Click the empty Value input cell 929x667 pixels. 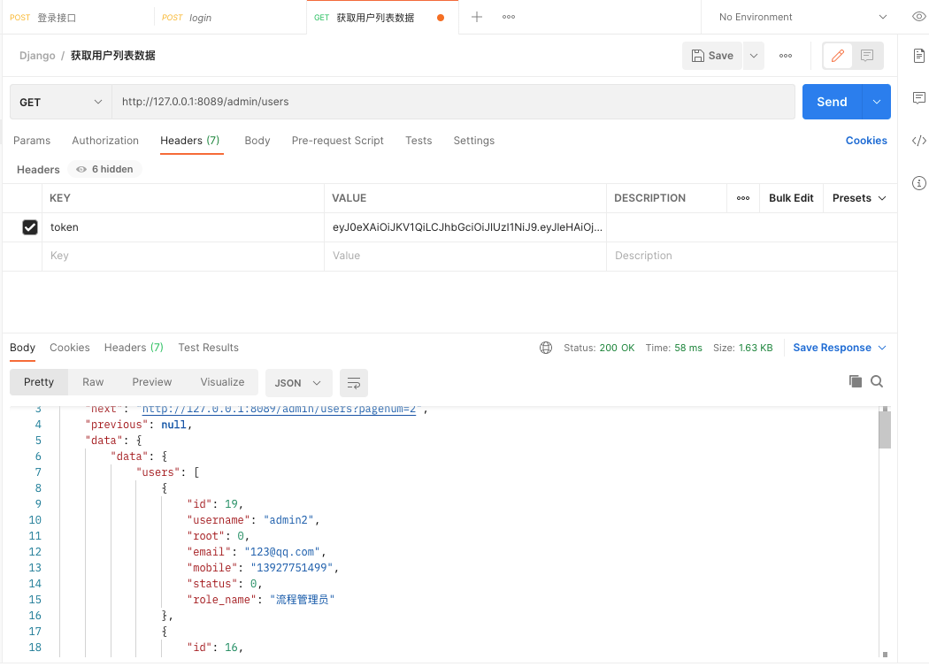[x=465, y=256]
